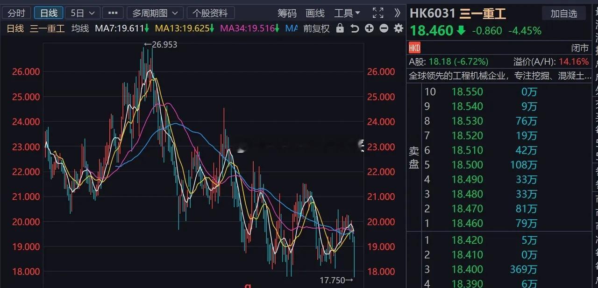Viewport: 598px width, 288px height.
Task: Click the 26.000 left axis label
Action: [27, 72]
